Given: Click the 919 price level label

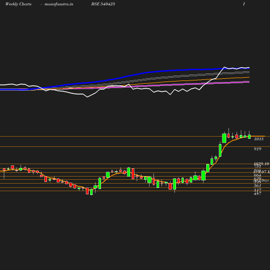Looking at the screenshot, I should click(258, 149).
